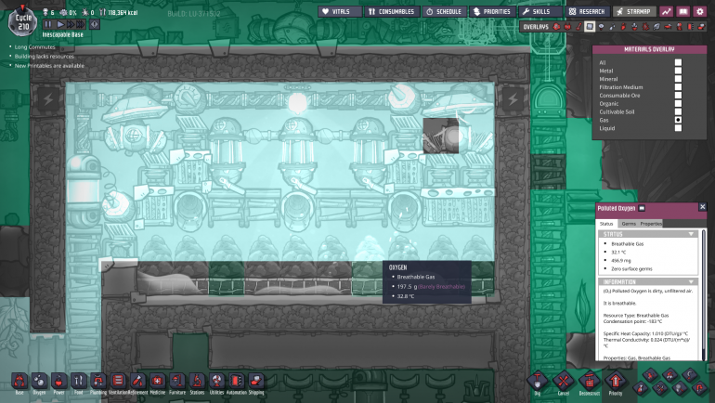Open the settings gear menu
This screenshot has height=403, width=715.
(x=700, y=11)
